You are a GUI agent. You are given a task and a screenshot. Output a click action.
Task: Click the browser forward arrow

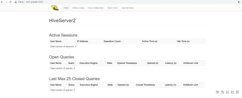[6, 2]
